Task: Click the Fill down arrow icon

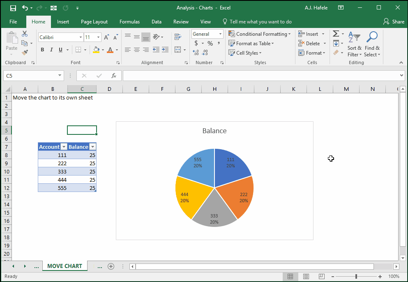Action: (336, 43)
